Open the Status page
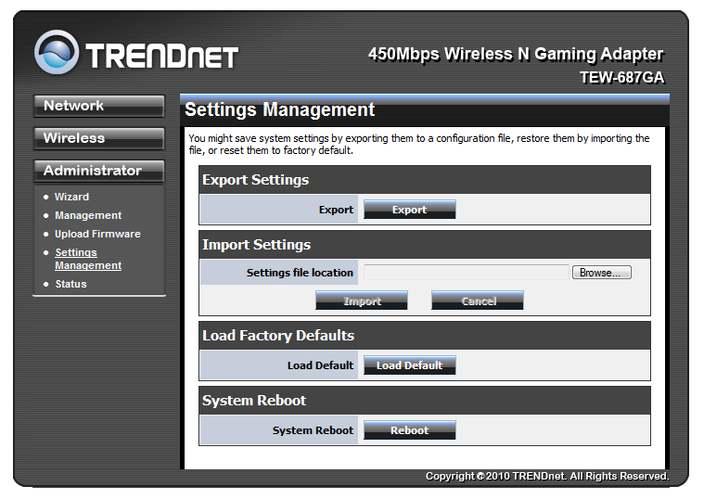The width and height of the screenshot is (704, 499). [70, 284]
